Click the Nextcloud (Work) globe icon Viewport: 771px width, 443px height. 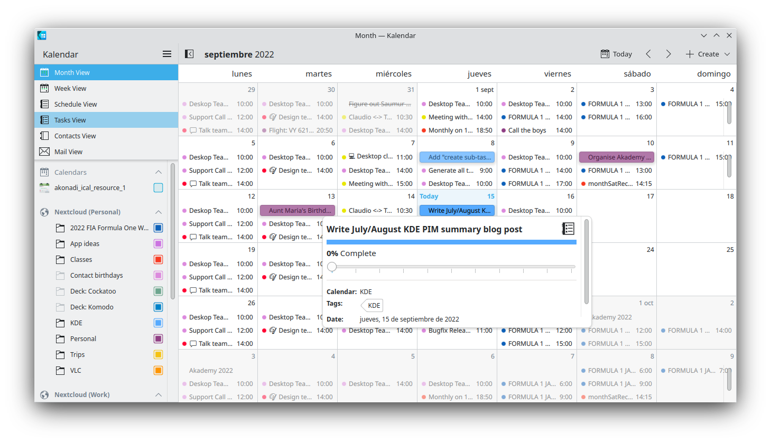pyautogui.click(x=44, y=394)
